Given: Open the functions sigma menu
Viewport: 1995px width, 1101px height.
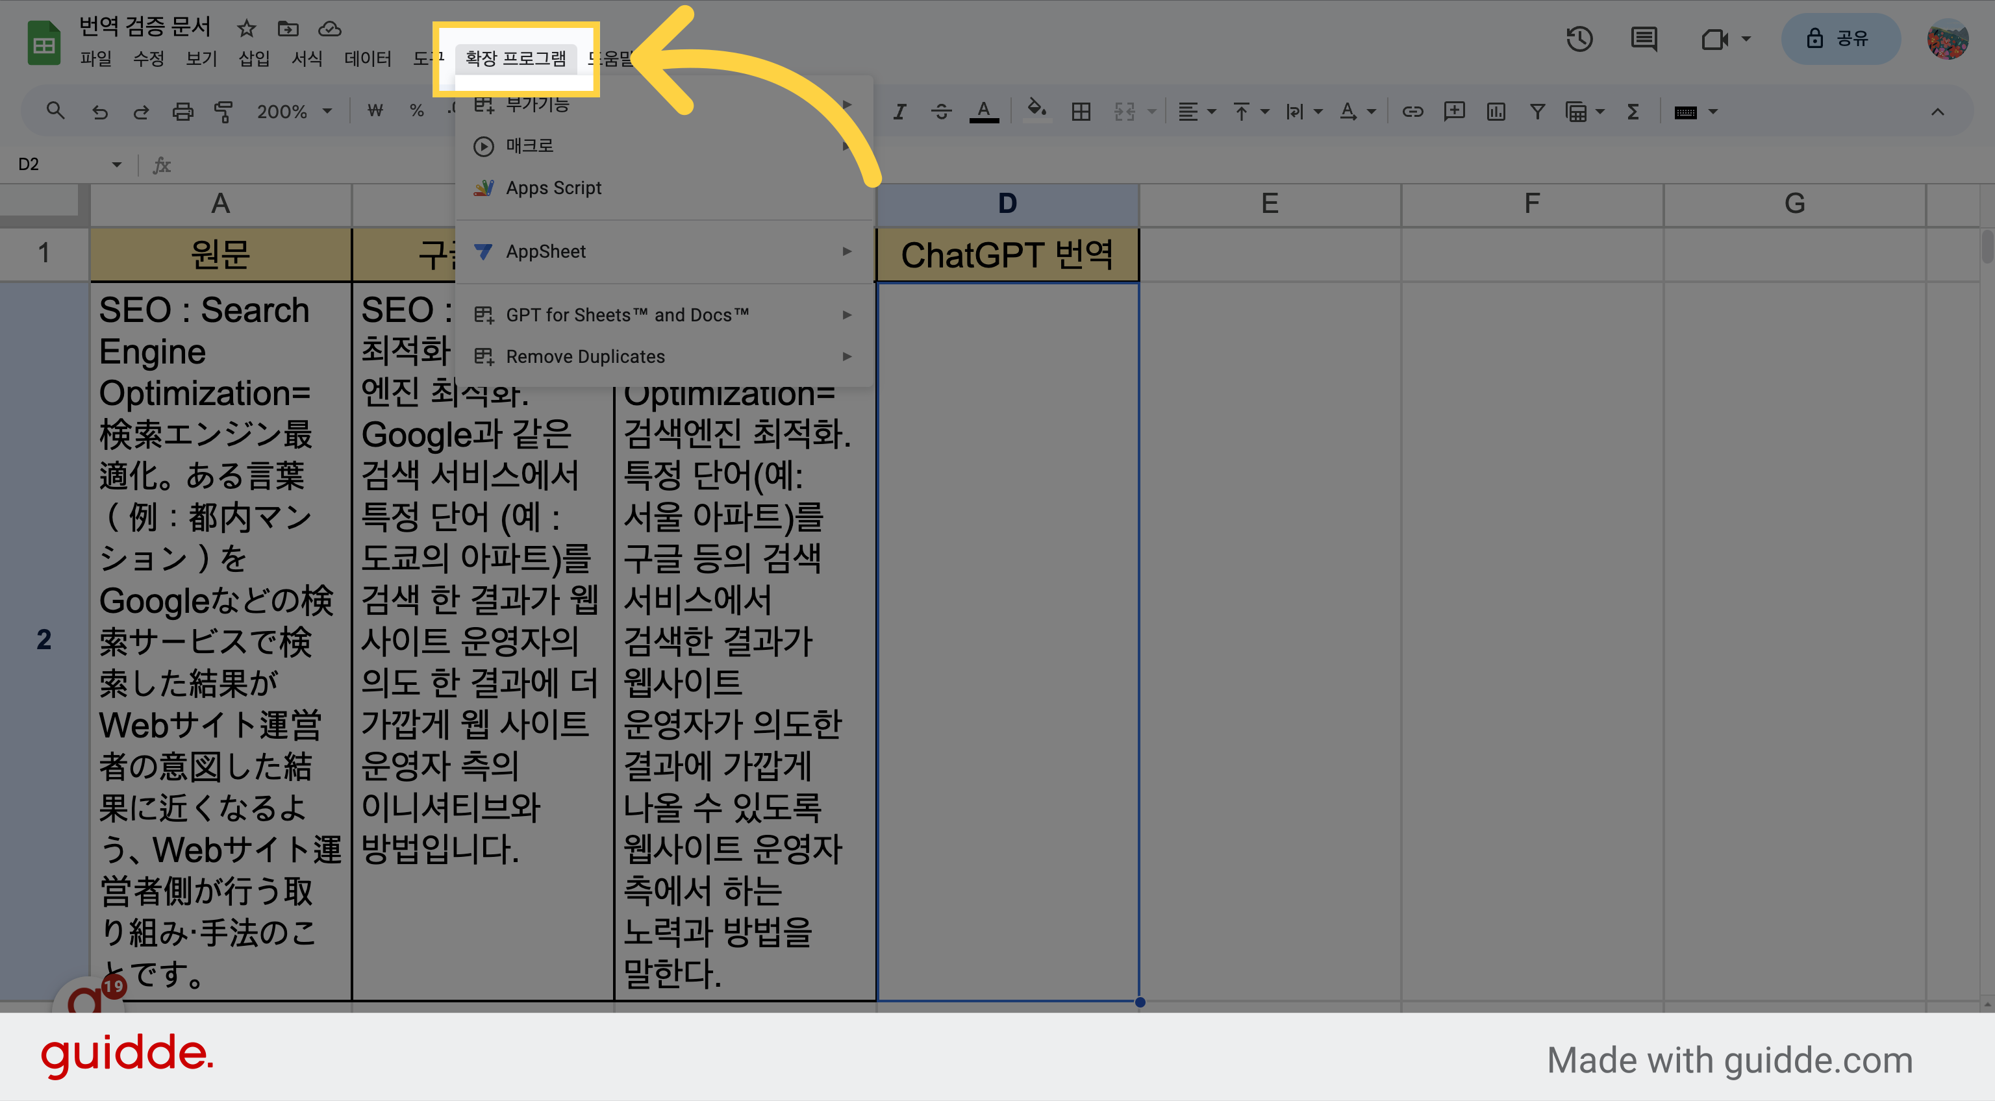Looking at the screenshot, I should point(1633,112).
